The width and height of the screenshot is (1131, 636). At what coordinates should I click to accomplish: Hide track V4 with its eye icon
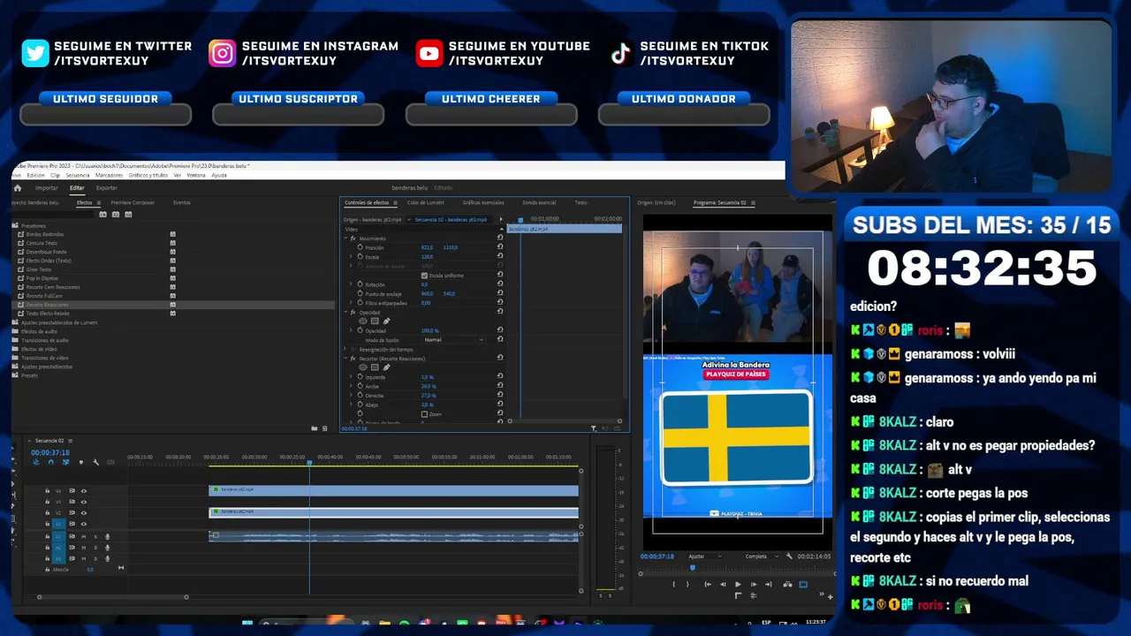[x=84, y=491]
